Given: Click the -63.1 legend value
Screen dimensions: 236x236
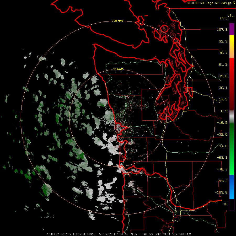Looking at the screenshot, I should click(x=222, y=158).
